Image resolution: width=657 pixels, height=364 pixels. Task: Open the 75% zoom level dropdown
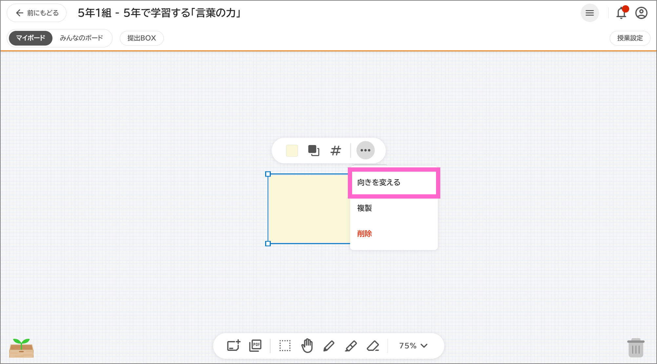point(412,345)
